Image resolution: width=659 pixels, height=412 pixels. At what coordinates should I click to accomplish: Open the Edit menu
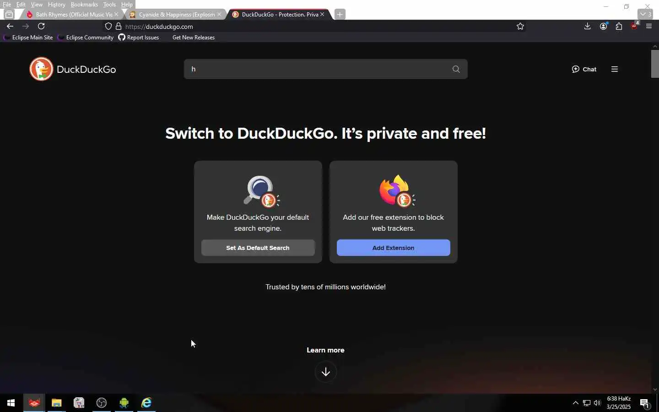pos(21,4)
